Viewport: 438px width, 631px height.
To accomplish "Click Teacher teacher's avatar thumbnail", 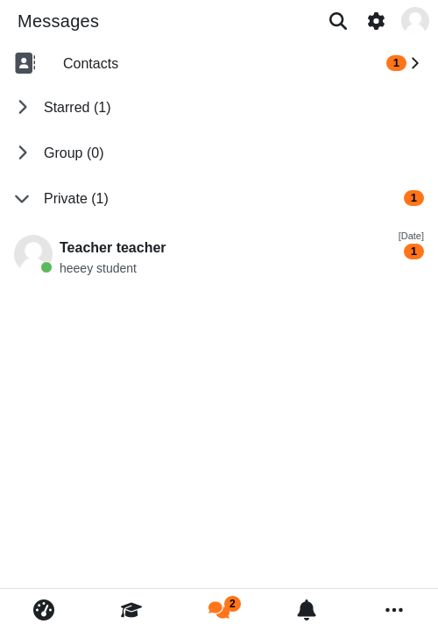I will (33, 254).
